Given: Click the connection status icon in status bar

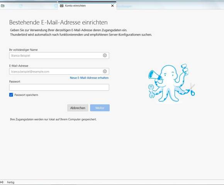Looking at the screenshot, I should [2, 182].
